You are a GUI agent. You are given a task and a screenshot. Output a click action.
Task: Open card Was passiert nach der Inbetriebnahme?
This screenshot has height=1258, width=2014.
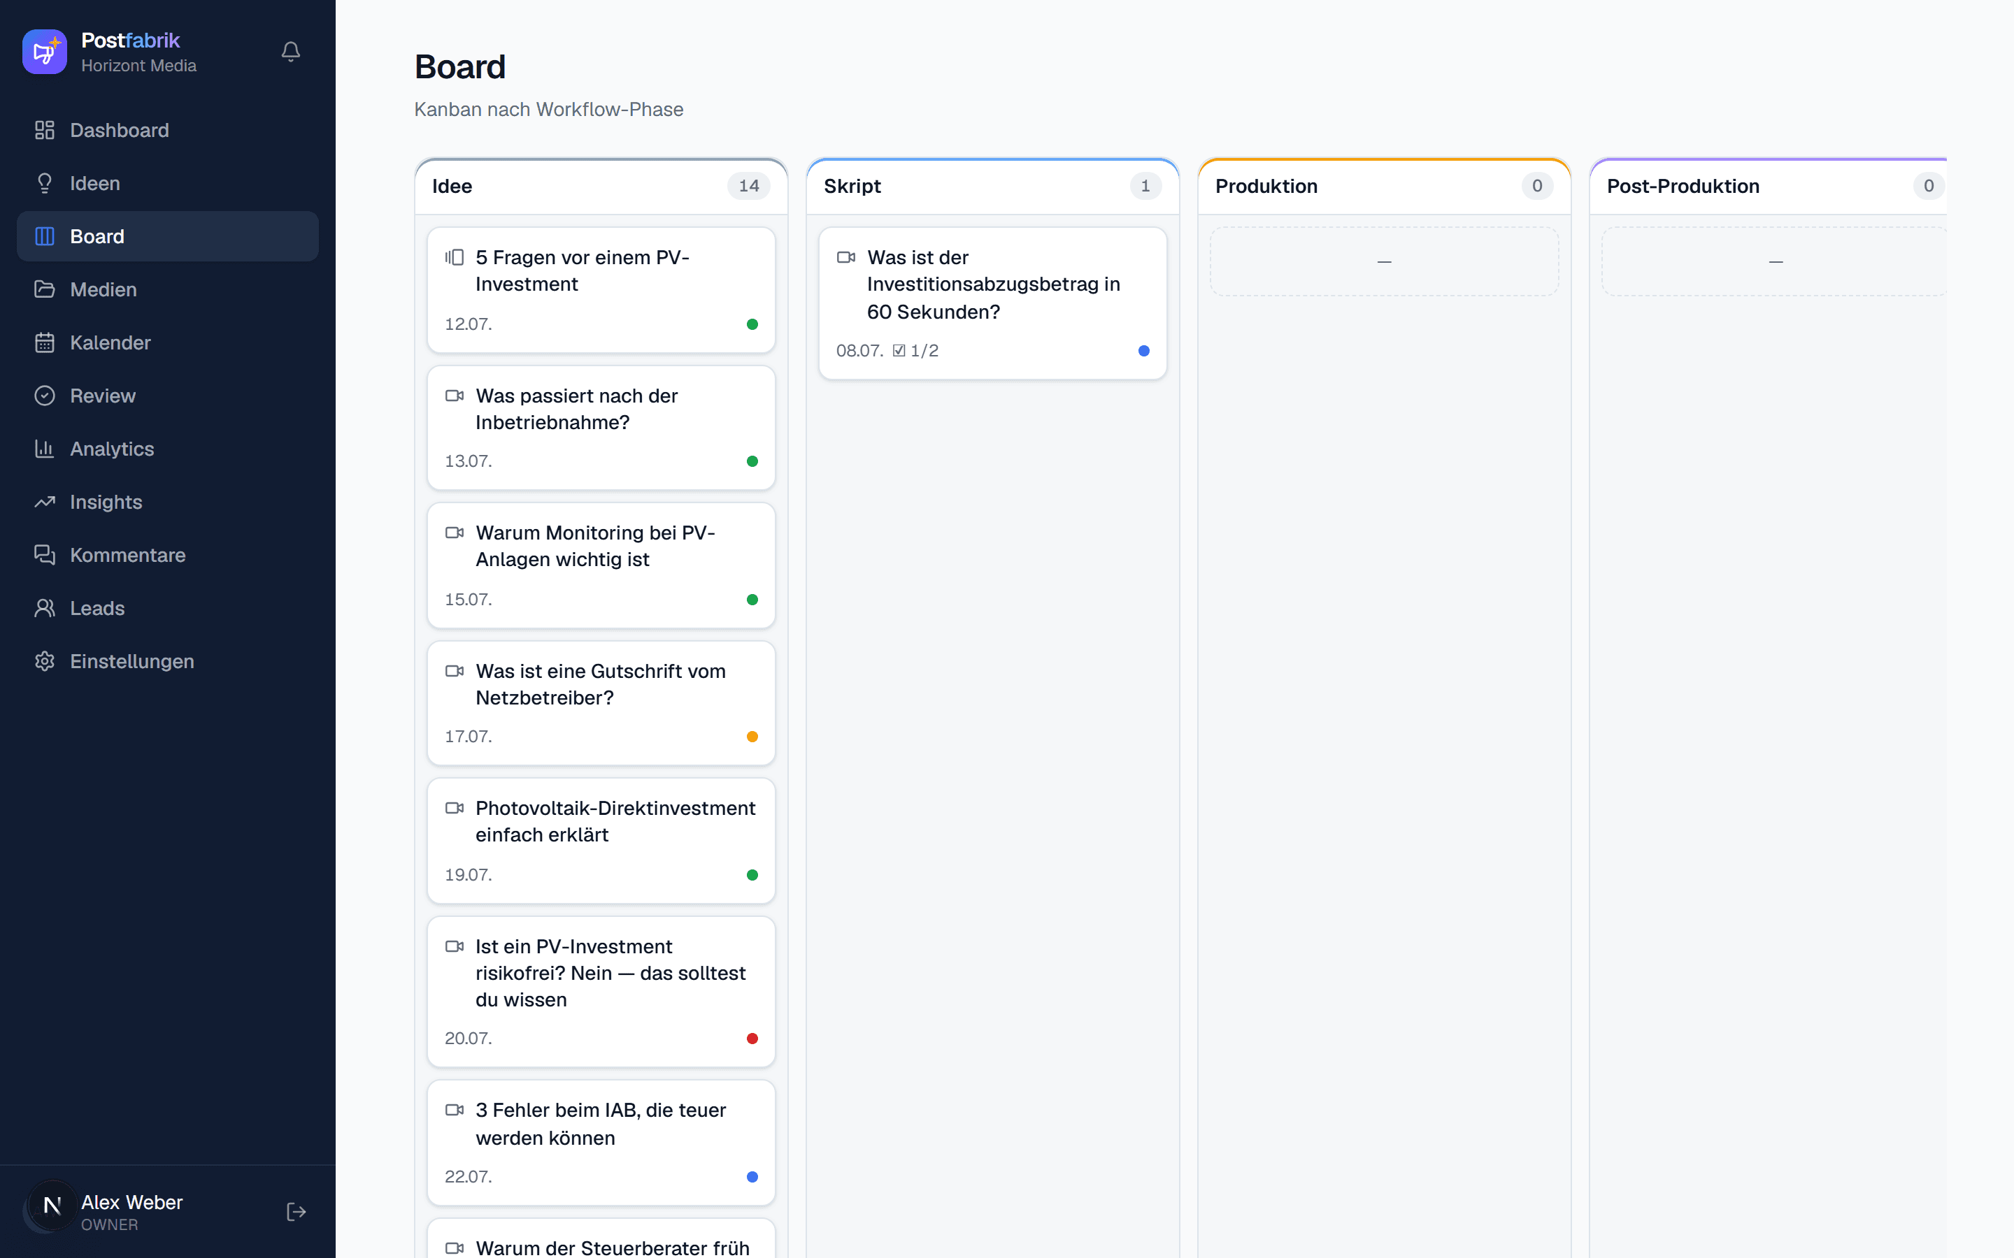[601, 428]
